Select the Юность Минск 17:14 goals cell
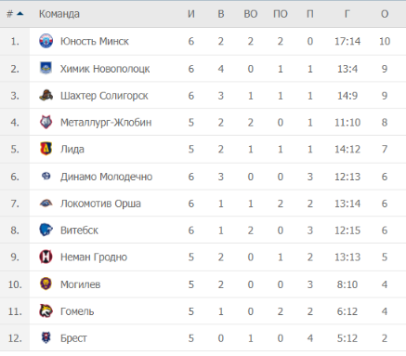The height and width of the screenshot is (356, 406). [x=347, y=41]
